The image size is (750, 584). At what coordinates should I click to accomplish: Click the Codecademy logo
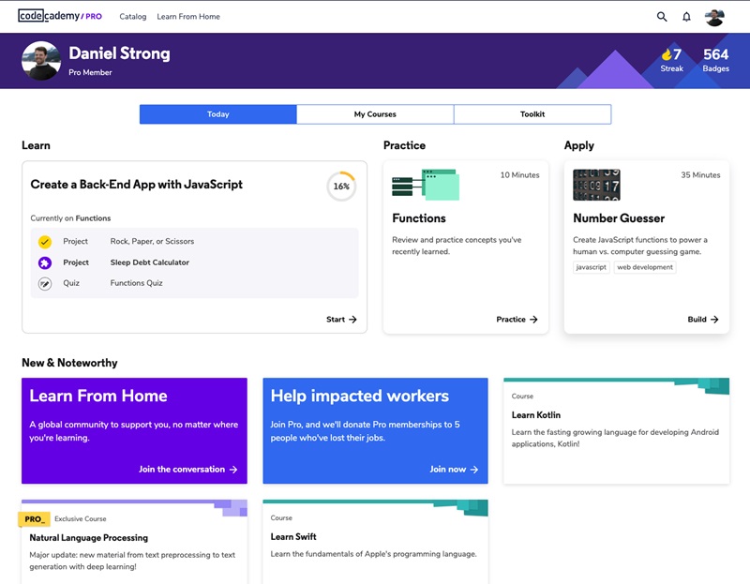pos(61,15)
